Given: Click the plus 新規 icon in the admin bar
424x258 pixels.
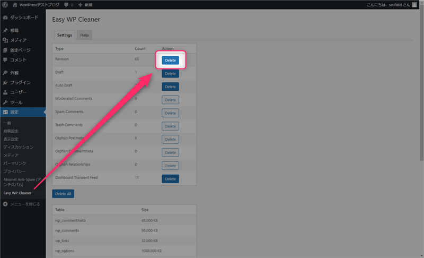Looking at the screenshot, I should point(80,5).
